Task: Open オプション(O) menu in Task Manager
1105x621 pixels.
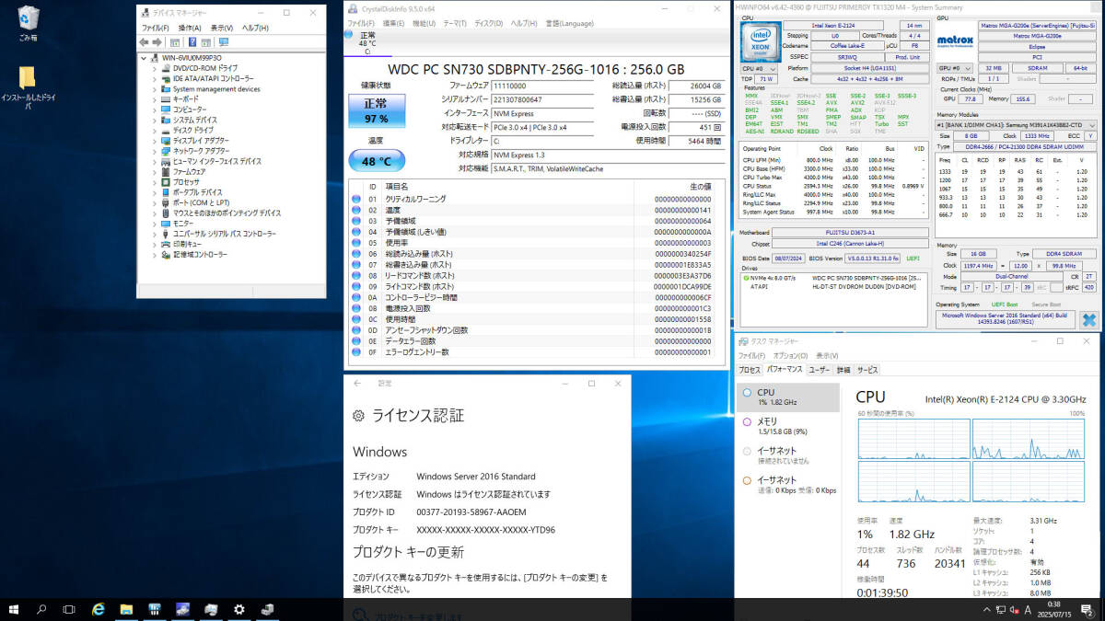Action: pyautogui.click(x=790, y=355)
